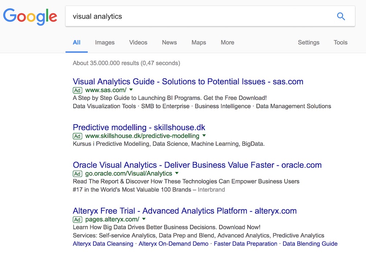Image resolution: width=366 pixels, height=254 pixels.
Task: Click the Ad badge next to go.oracle.com URL
Action: pyautogui.click(x=77, y=174)
